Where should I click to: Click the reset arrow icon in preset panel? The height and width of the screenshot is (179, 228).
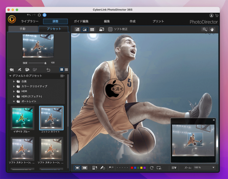click(x=48, y=70)
